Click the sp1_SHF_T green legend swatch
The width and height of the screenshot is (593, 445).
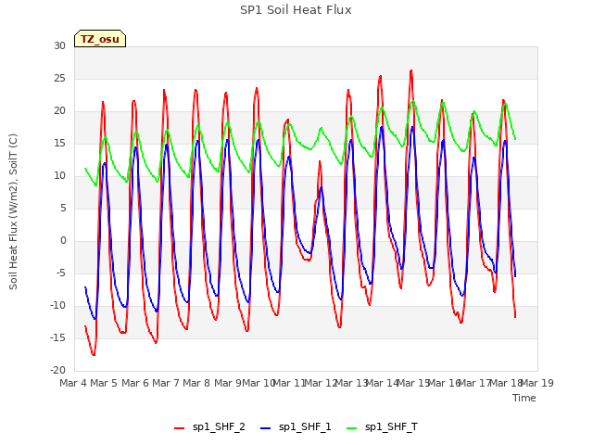tap(352, 428)
